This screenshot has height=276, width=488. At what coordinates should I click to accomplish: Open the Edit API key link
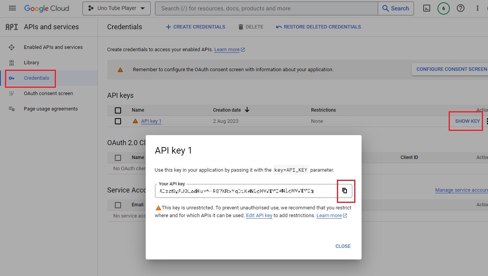coord(259,215)
